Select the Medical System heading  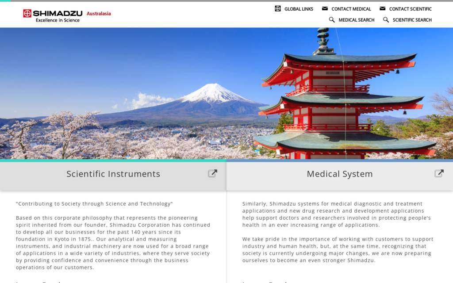[x=340, y=174]
